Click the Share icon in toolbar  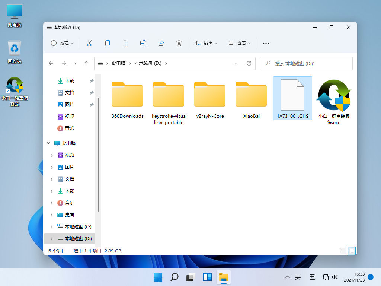tap(161, 43)
